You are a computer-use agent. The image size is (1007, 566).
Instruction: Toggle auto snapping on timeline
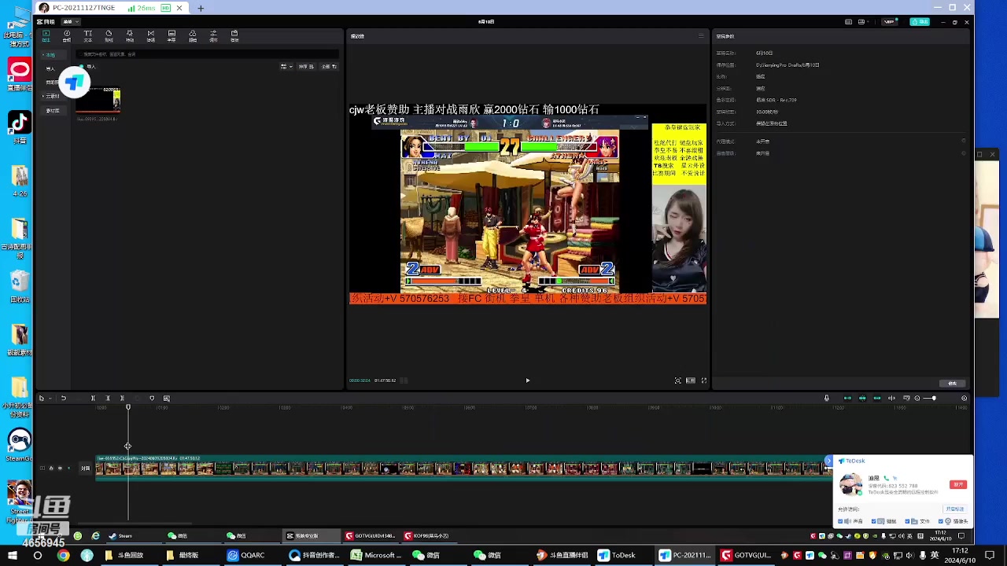(x=862, y=399)
